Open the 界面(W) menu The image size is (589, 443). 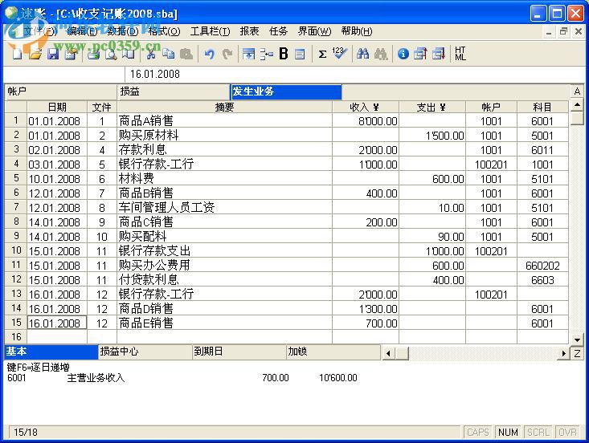tap(315, 31)
